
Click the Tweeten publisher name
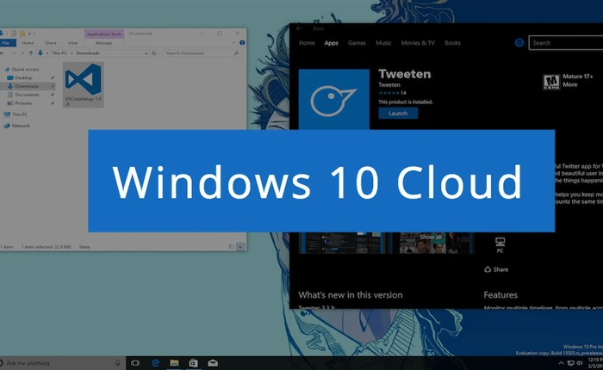pos(389,85)
